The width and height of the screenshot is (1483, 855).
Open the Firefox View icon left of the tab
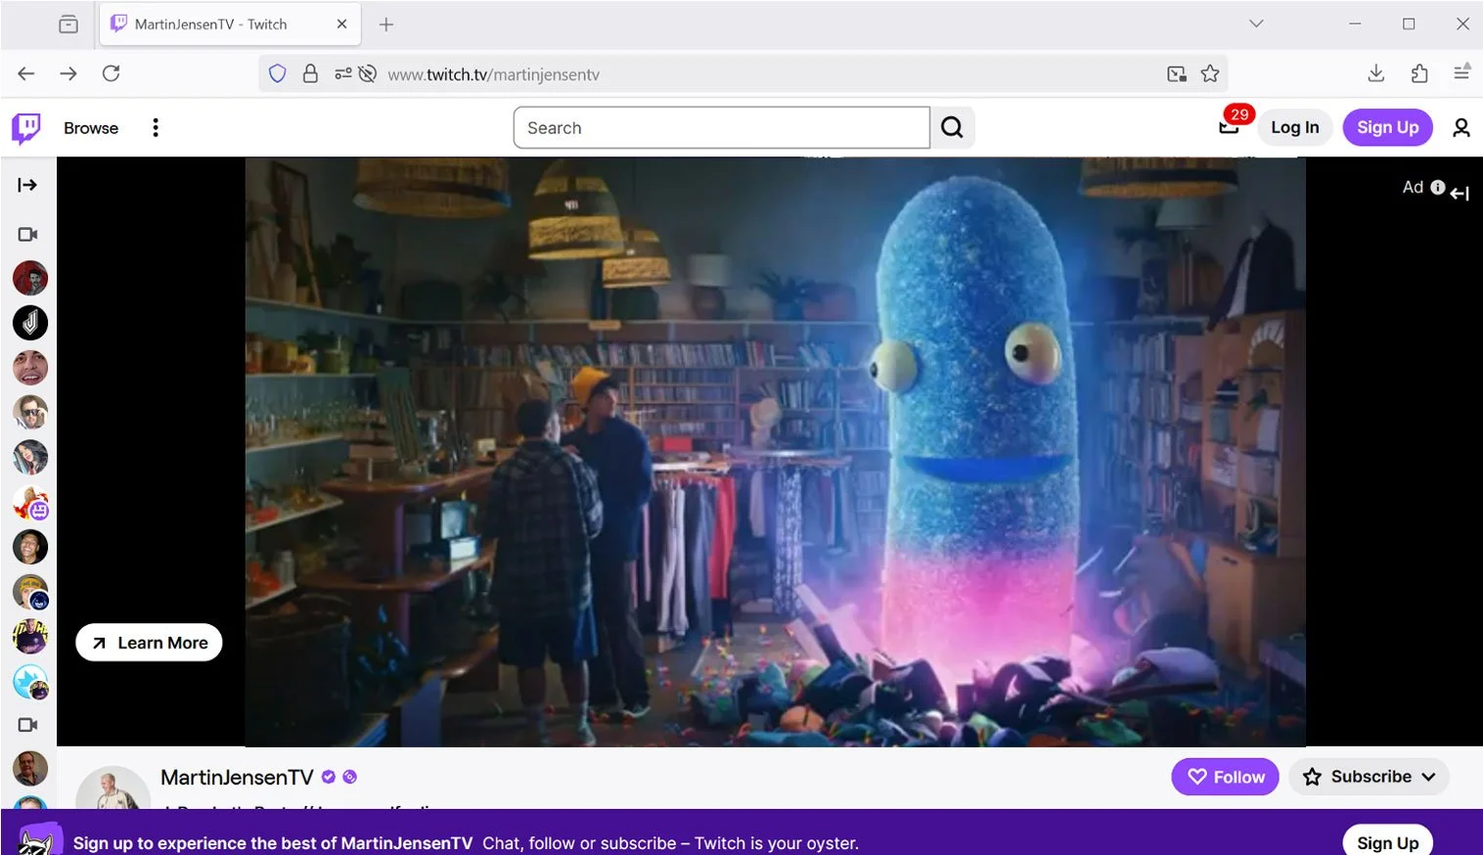[x=68, y=24]
